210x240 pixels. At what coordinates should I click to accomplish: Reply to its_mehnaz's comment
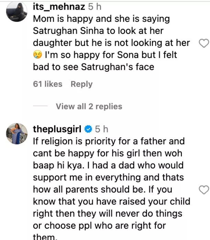tap(81, 84)
